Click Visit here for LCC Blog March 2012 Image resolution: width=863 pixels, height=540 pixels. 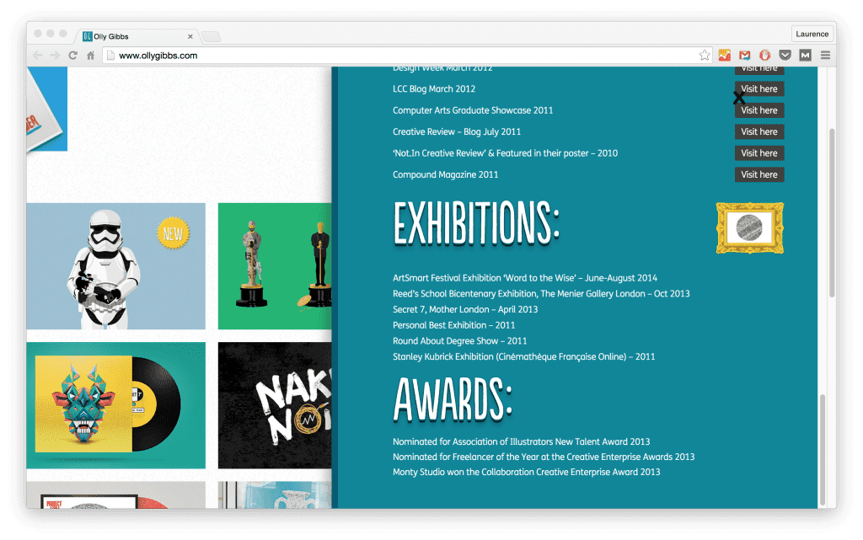click(x=759, y=88)
